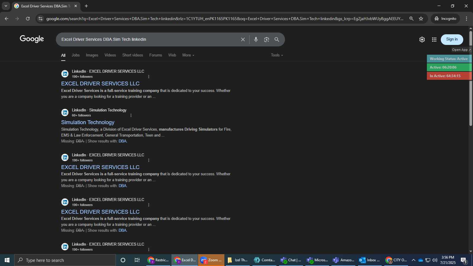Screen dimensions: 473x266
Task: Clear the search box text
Action: pos(243,39)
